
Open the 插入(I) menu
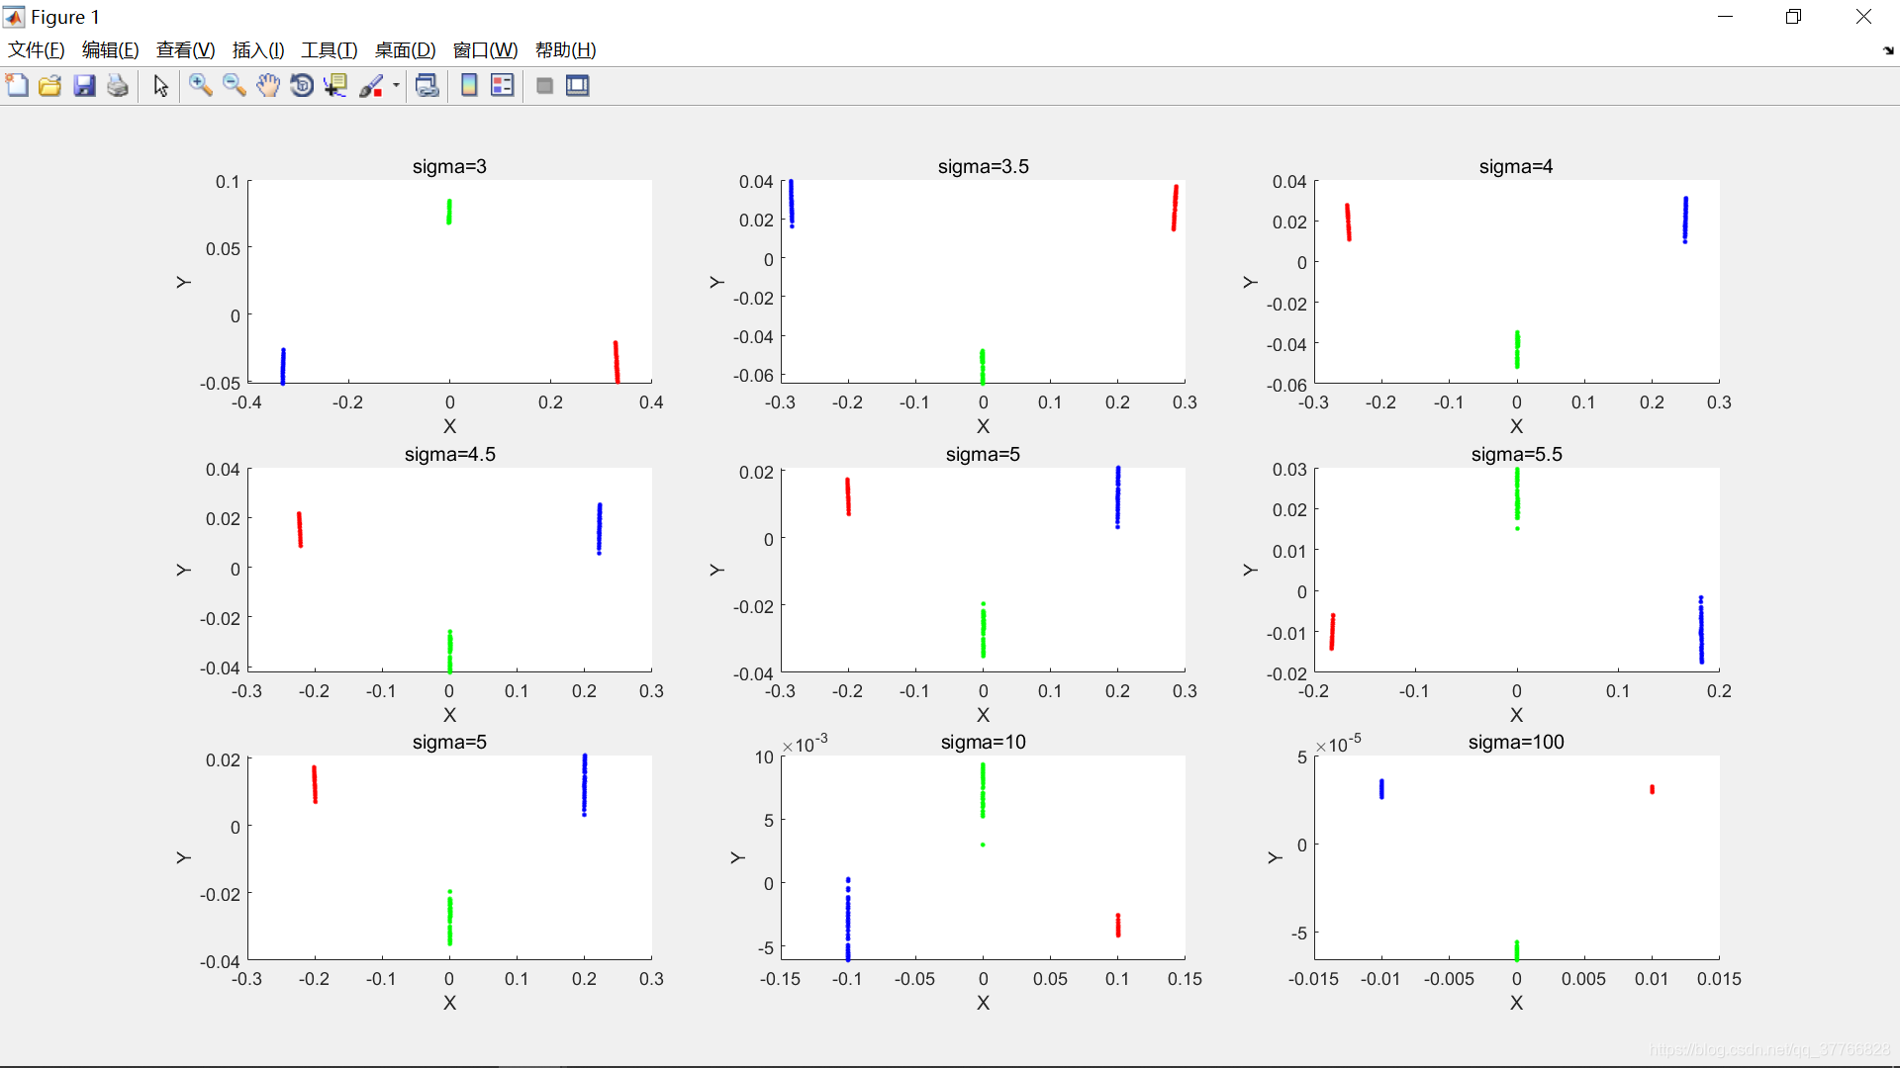(258, 50)
